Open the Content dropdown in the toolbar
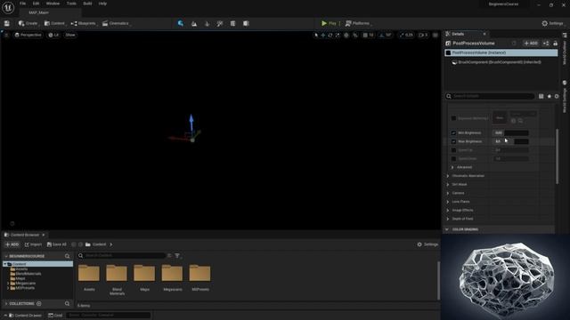570x320 pixels. pos(54,23)
